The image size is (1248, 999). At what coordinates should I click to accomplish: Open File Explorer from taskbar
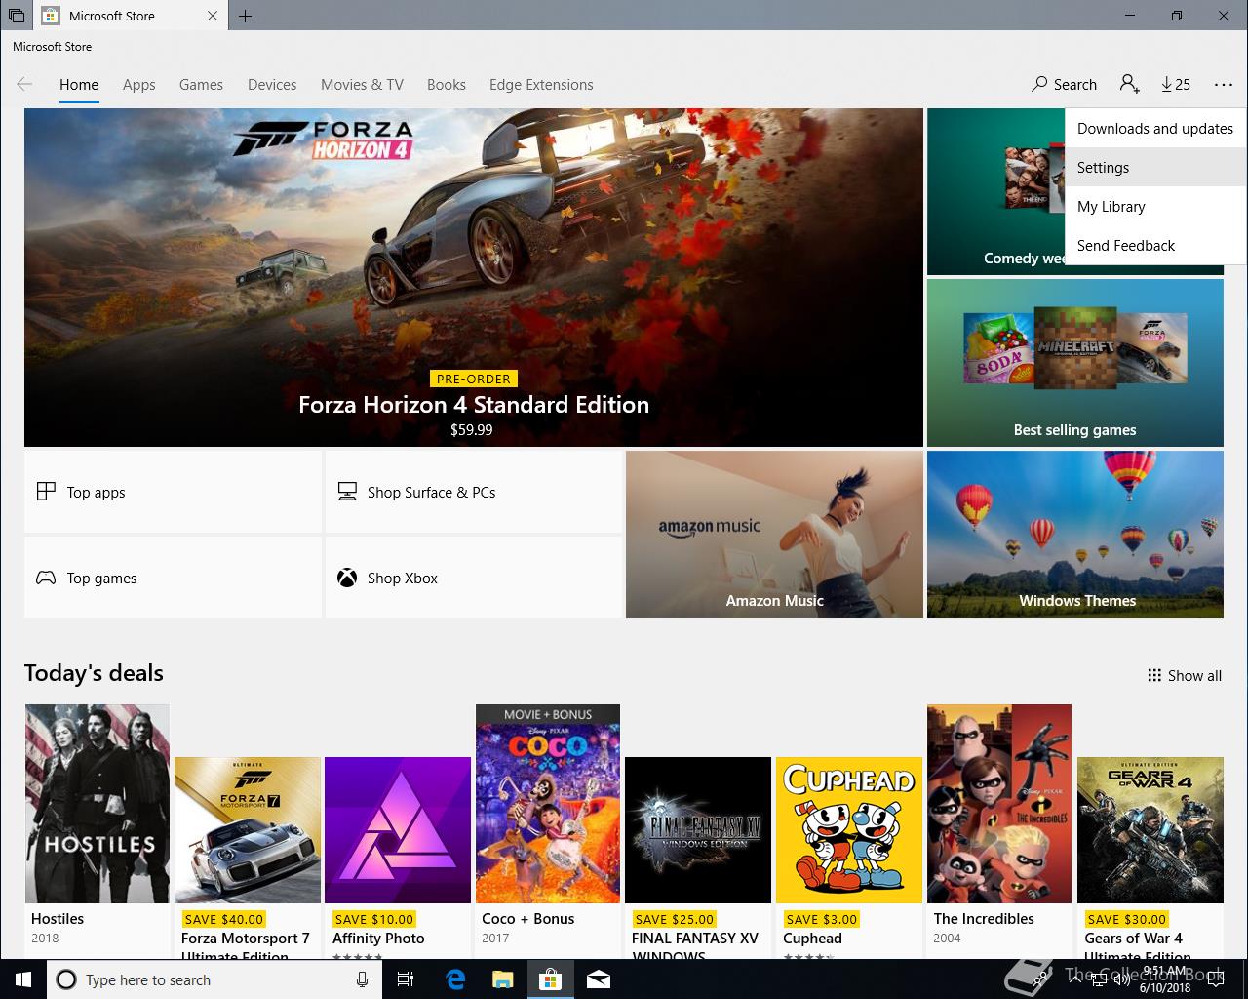pyautogui.click(x=502, y=979)
